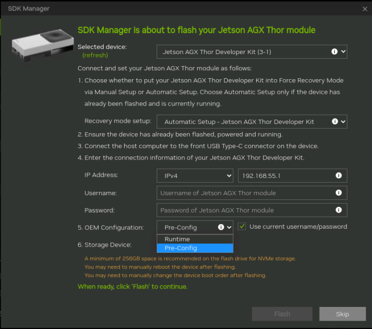Focus the IP address 192.168.55.1 field

[x=292, y=176]
